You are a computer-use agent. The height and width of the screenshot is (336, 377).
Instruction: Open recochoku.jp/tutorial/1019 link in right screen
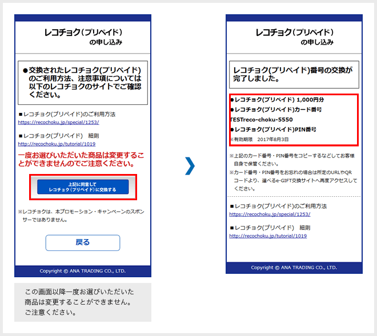click(x=268, y=236)
